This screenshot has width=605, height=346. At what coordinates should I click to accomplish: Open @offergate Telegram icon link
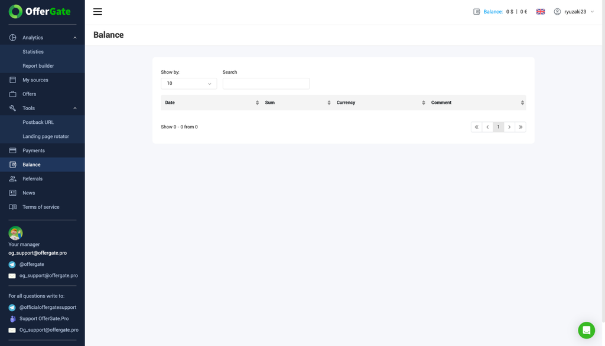[12, 265]
